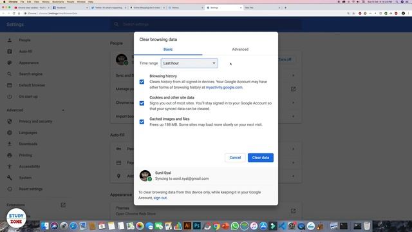Screen dimensions: 412x232
Task: Switch to the Basic tab
Action: coord(168,50)
